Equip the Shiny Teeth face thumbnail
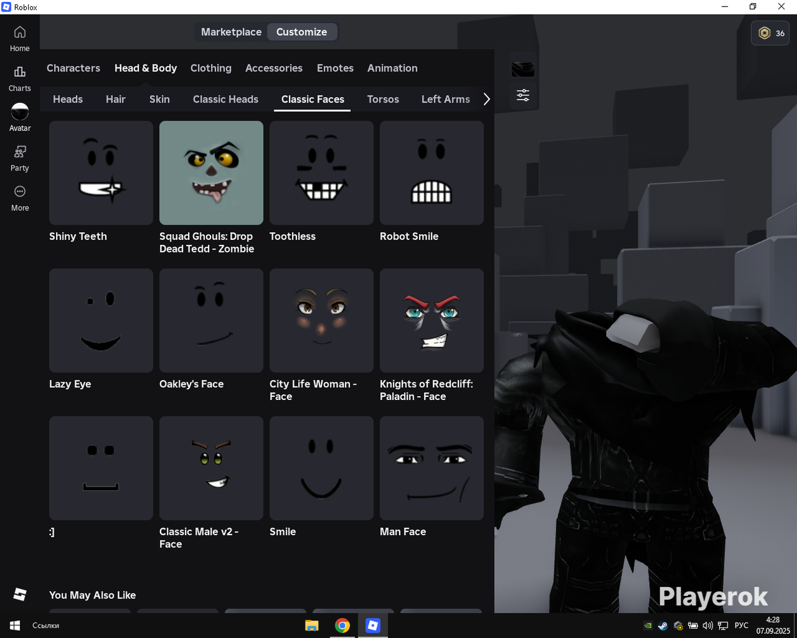 [x=101, y=173]
